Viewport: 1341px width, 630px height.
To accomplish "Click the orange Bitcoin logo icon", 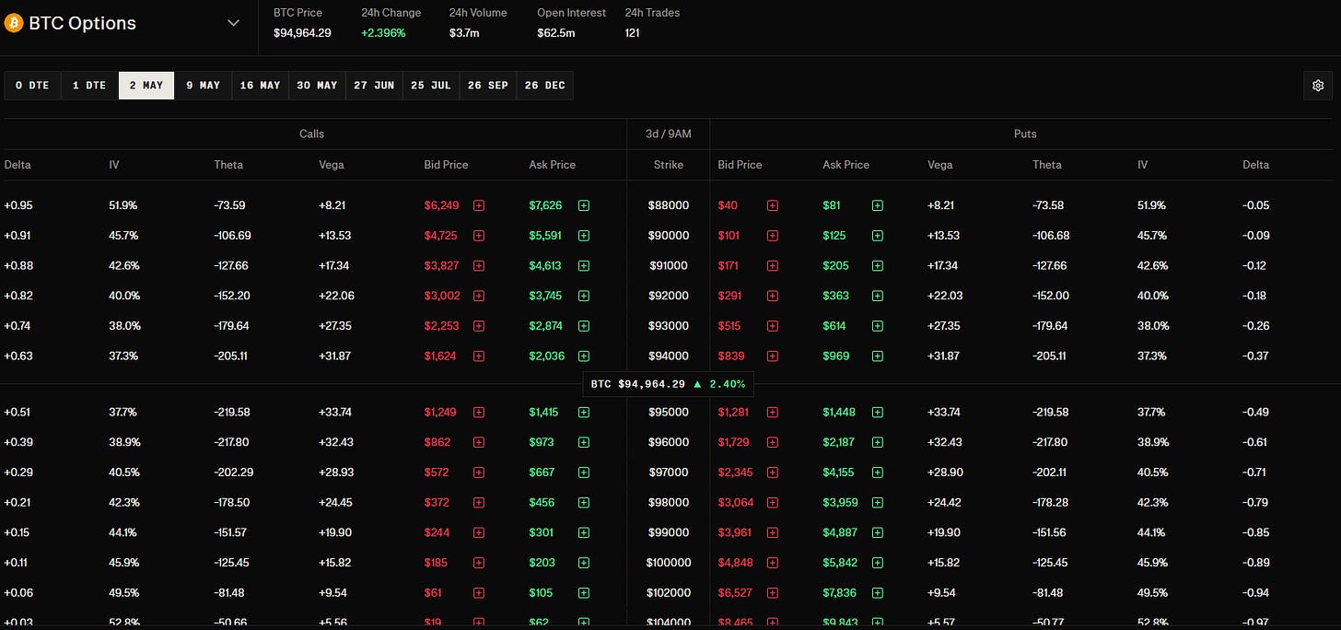I will [x=13, y=23].
